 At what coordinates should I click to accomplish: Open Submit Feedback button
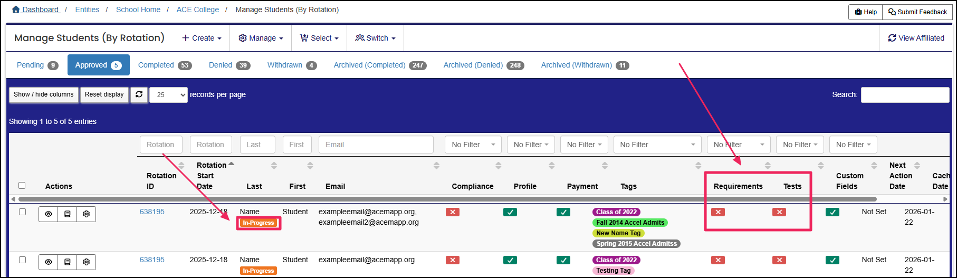click(x=917, y=12)
